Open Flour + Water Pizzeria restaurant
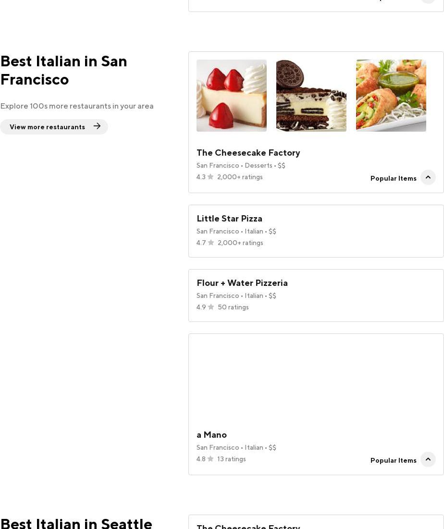 tap(242, 283)
